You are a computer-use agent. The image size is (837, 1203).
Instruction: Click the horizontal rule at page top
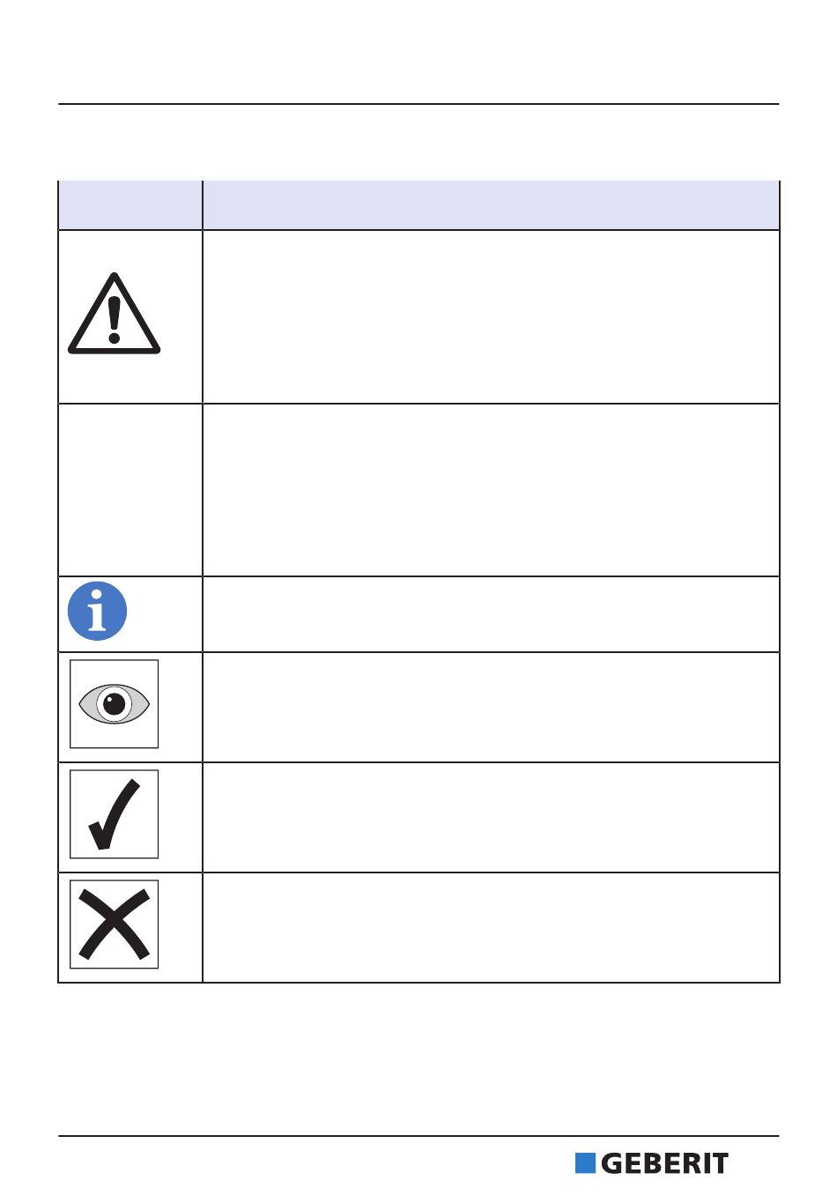point(419,104)
